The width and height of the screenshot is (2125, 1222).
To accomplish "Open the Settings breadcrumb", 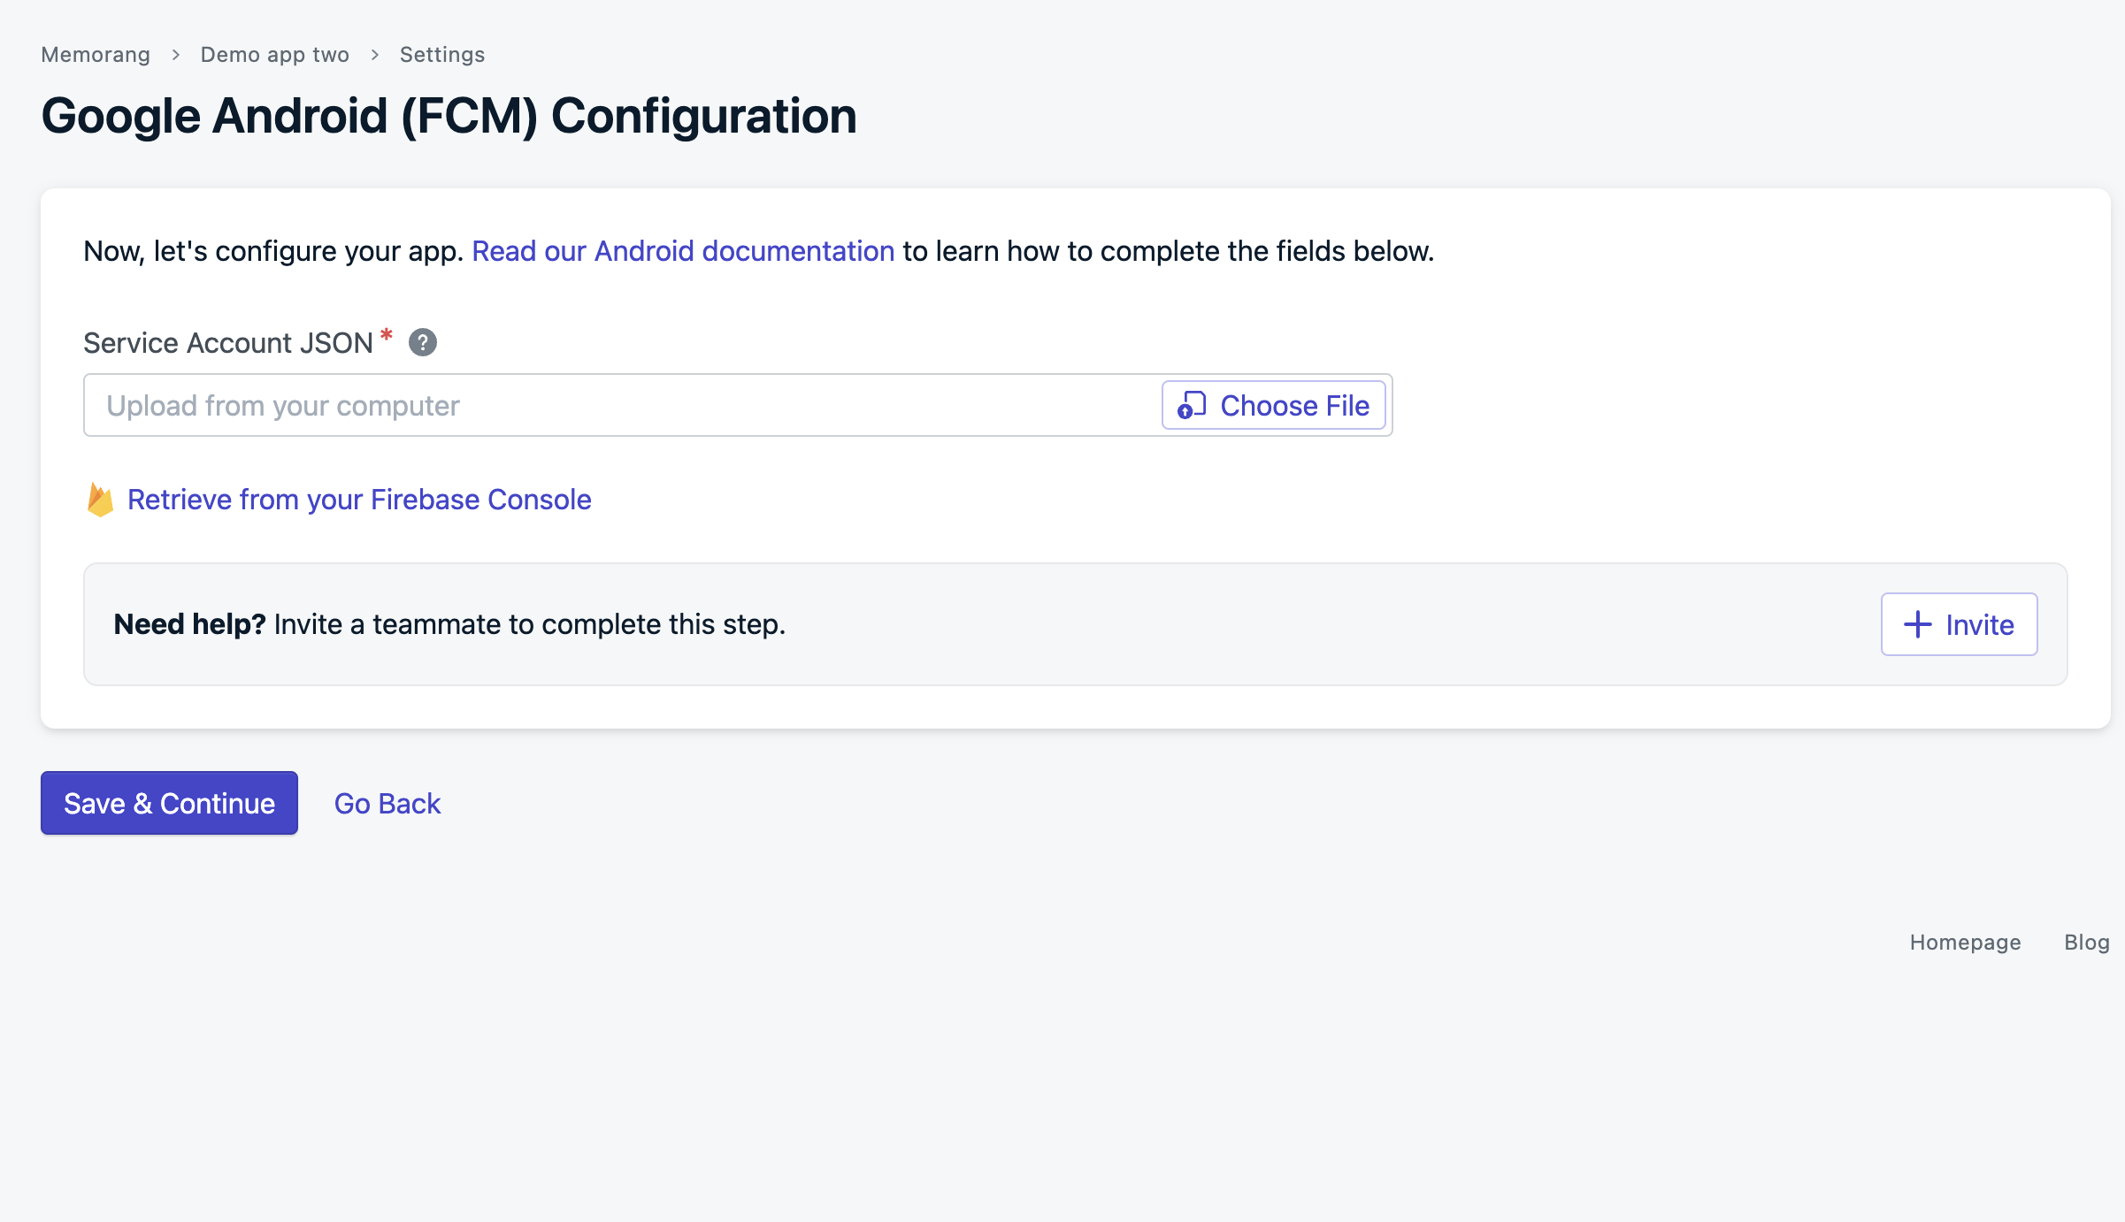I will 442,55.
